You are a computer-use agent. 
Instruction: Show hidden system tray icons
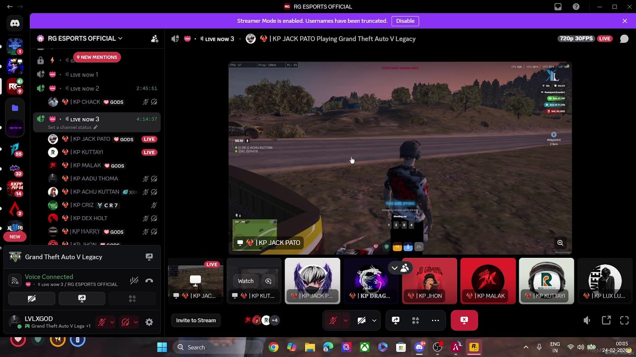pyautogui.click(x=526, y=347)
